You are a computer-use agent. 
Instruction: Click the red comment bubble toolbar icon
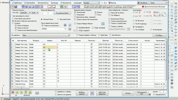[50, 7]
